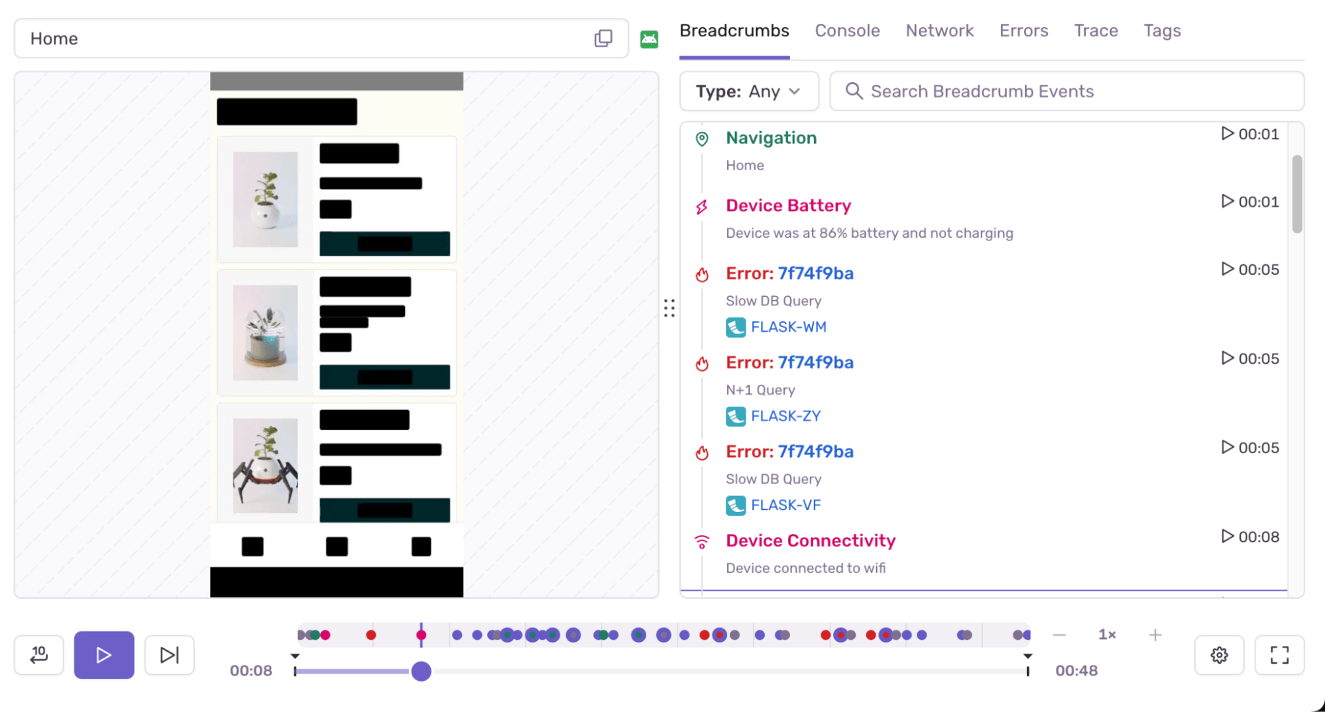Open the error 7f74f9ba link
Viewport: 1325px width, 712px height.
[x=816, y=273]
